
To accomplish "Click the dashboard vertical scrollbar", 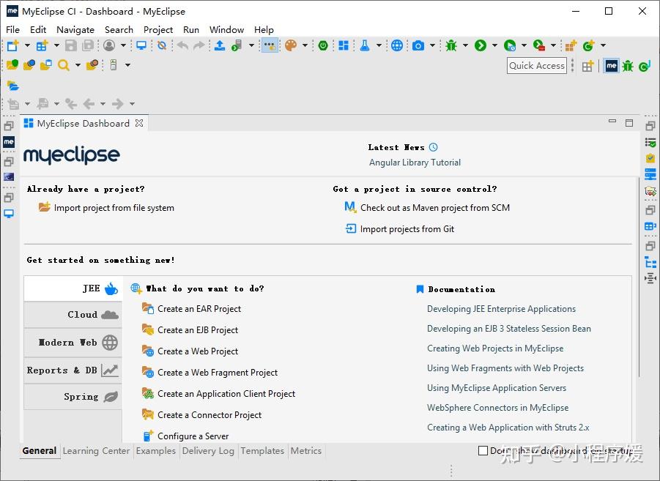I will click(639, 277).
